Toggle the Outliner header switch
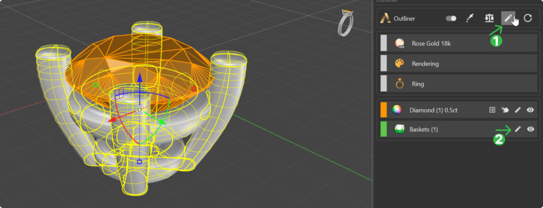Screen dimensions: 543x208 (451, 19)
